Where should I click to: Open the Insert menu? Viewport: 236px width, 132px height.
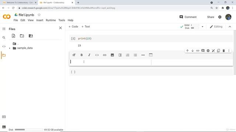click(39, 20)
